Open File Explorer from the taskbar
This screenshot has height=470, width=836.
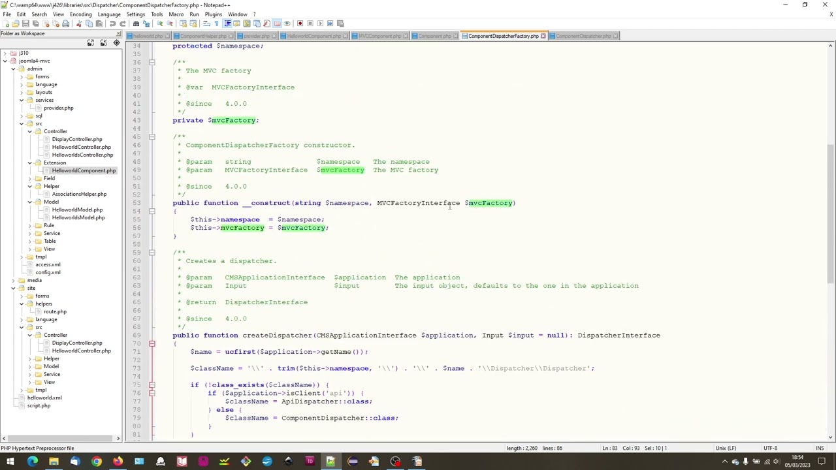click(54, 462)
